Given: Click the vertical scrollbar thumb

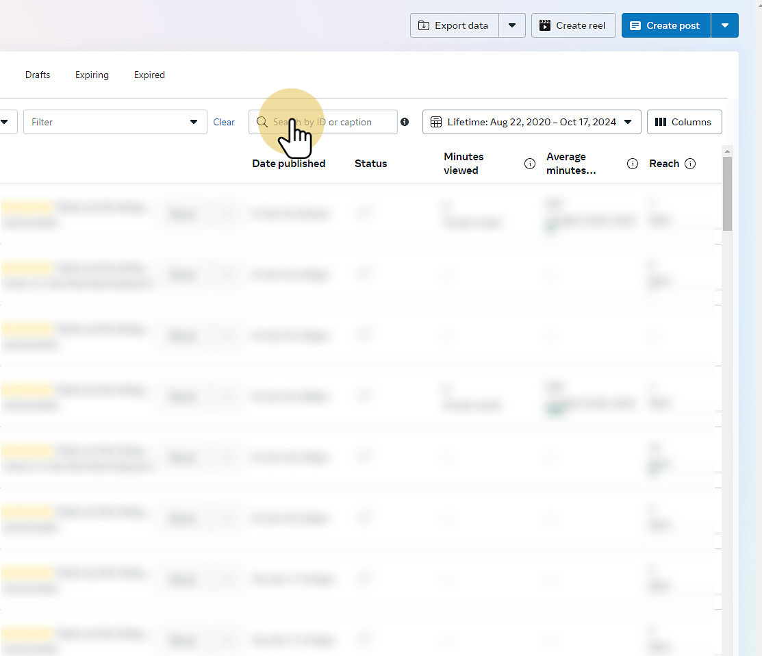Looking at the screenshot, I should (728, 193).
